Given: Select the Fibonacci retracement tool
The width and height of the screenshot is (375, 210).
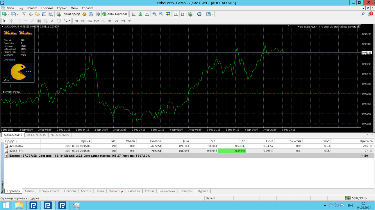Looking at the screenshot, I should point(46,21).
